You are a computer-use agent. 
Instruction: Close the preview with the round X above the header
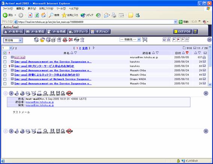click(206, 93)
